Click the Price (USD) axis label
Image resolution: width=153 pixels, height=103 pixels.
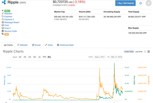pyautogui.click(x=134, y=80)
